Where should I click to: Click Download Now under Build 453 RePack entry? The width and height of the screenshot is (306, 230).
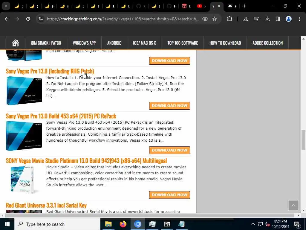[169, 150]
